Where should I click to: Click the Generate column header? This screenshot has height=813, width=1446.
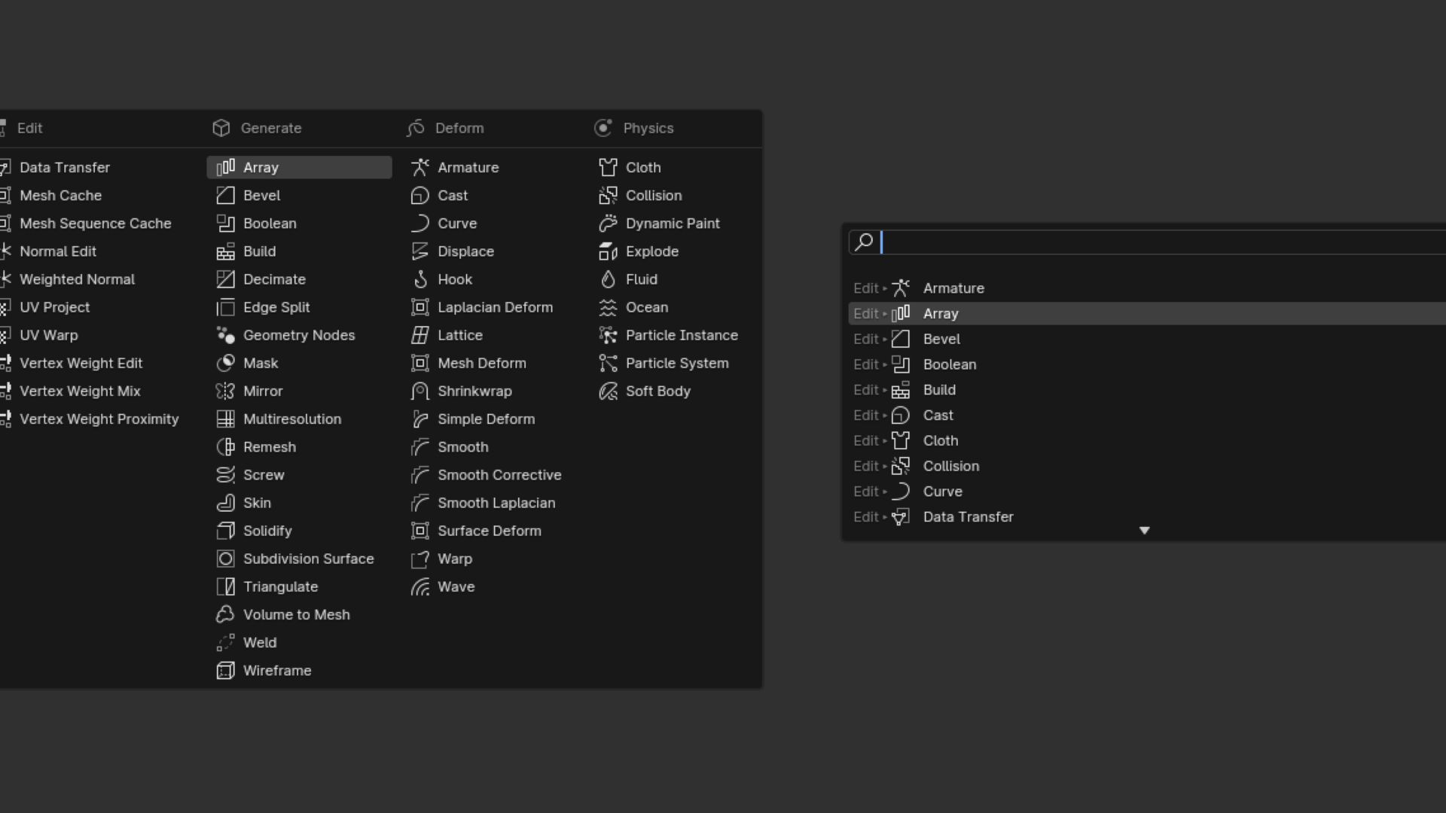pos(257,128)
